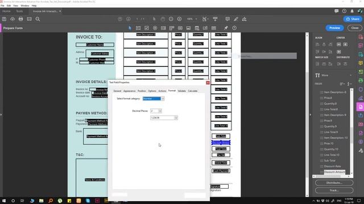This screenshot has height=204, width=364.
Task: Open File Explorer from the taskbar
Action: click(x=41, y=201)
